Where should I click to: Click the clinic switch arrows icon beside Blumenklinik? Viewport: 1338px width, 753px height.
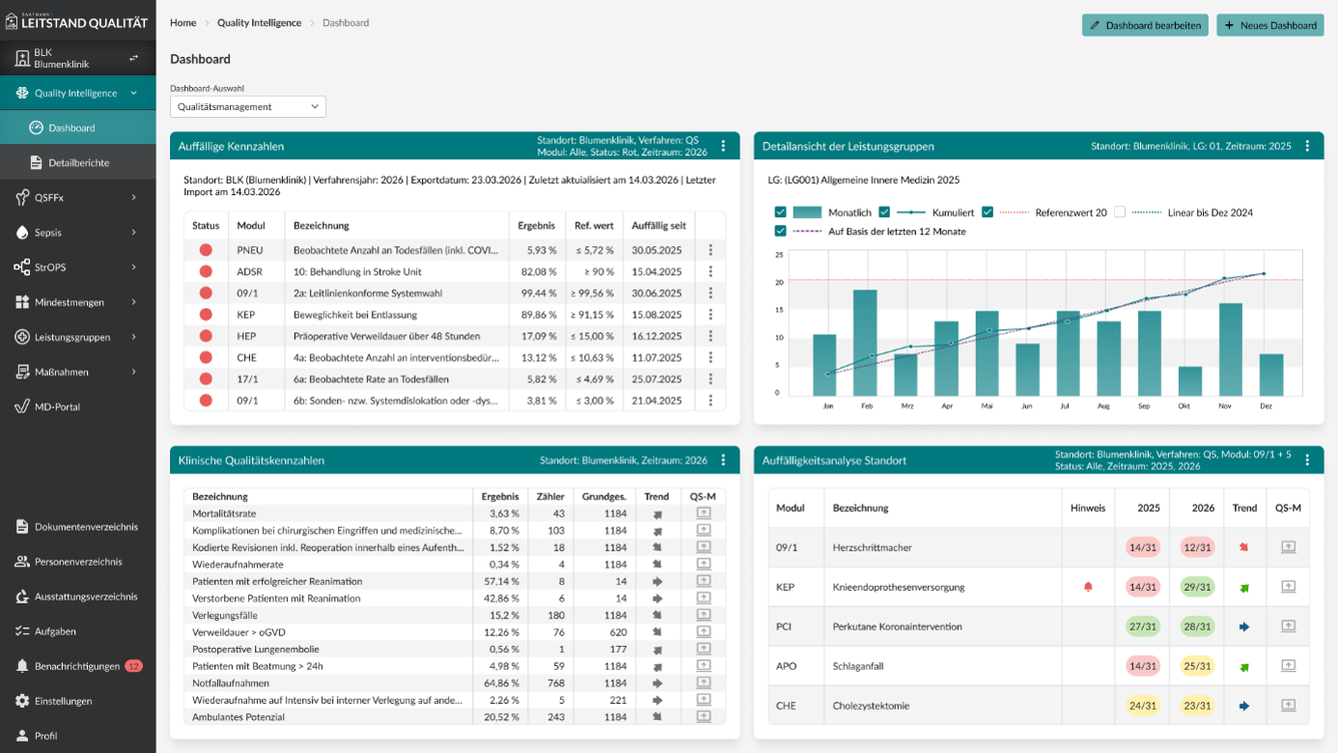134,59
